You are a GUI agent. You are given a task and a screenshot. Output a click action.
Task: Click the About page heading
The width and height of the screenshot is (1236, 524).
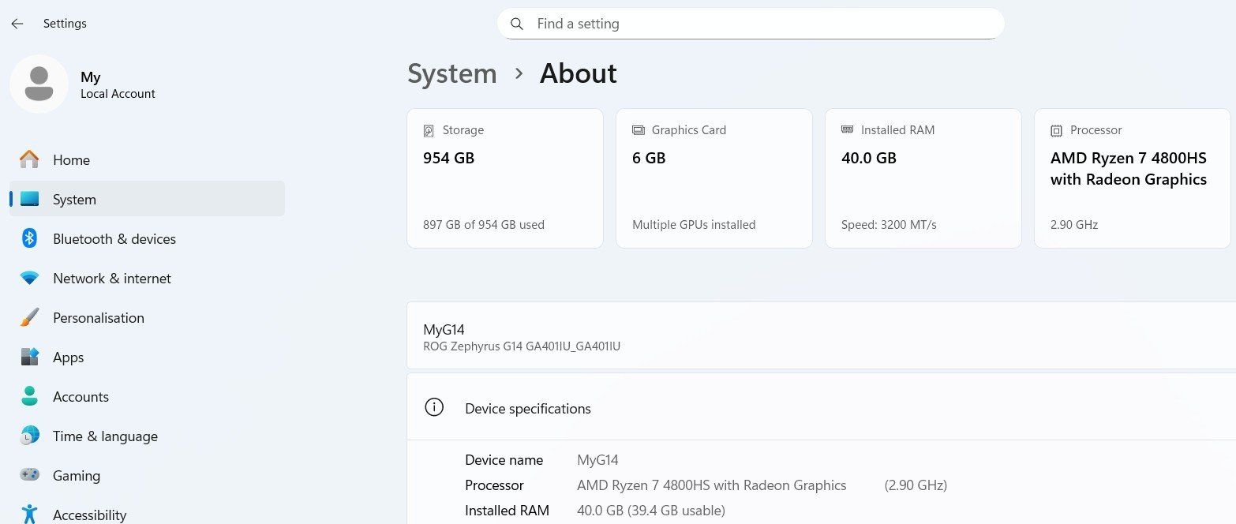tap(578, 73)
